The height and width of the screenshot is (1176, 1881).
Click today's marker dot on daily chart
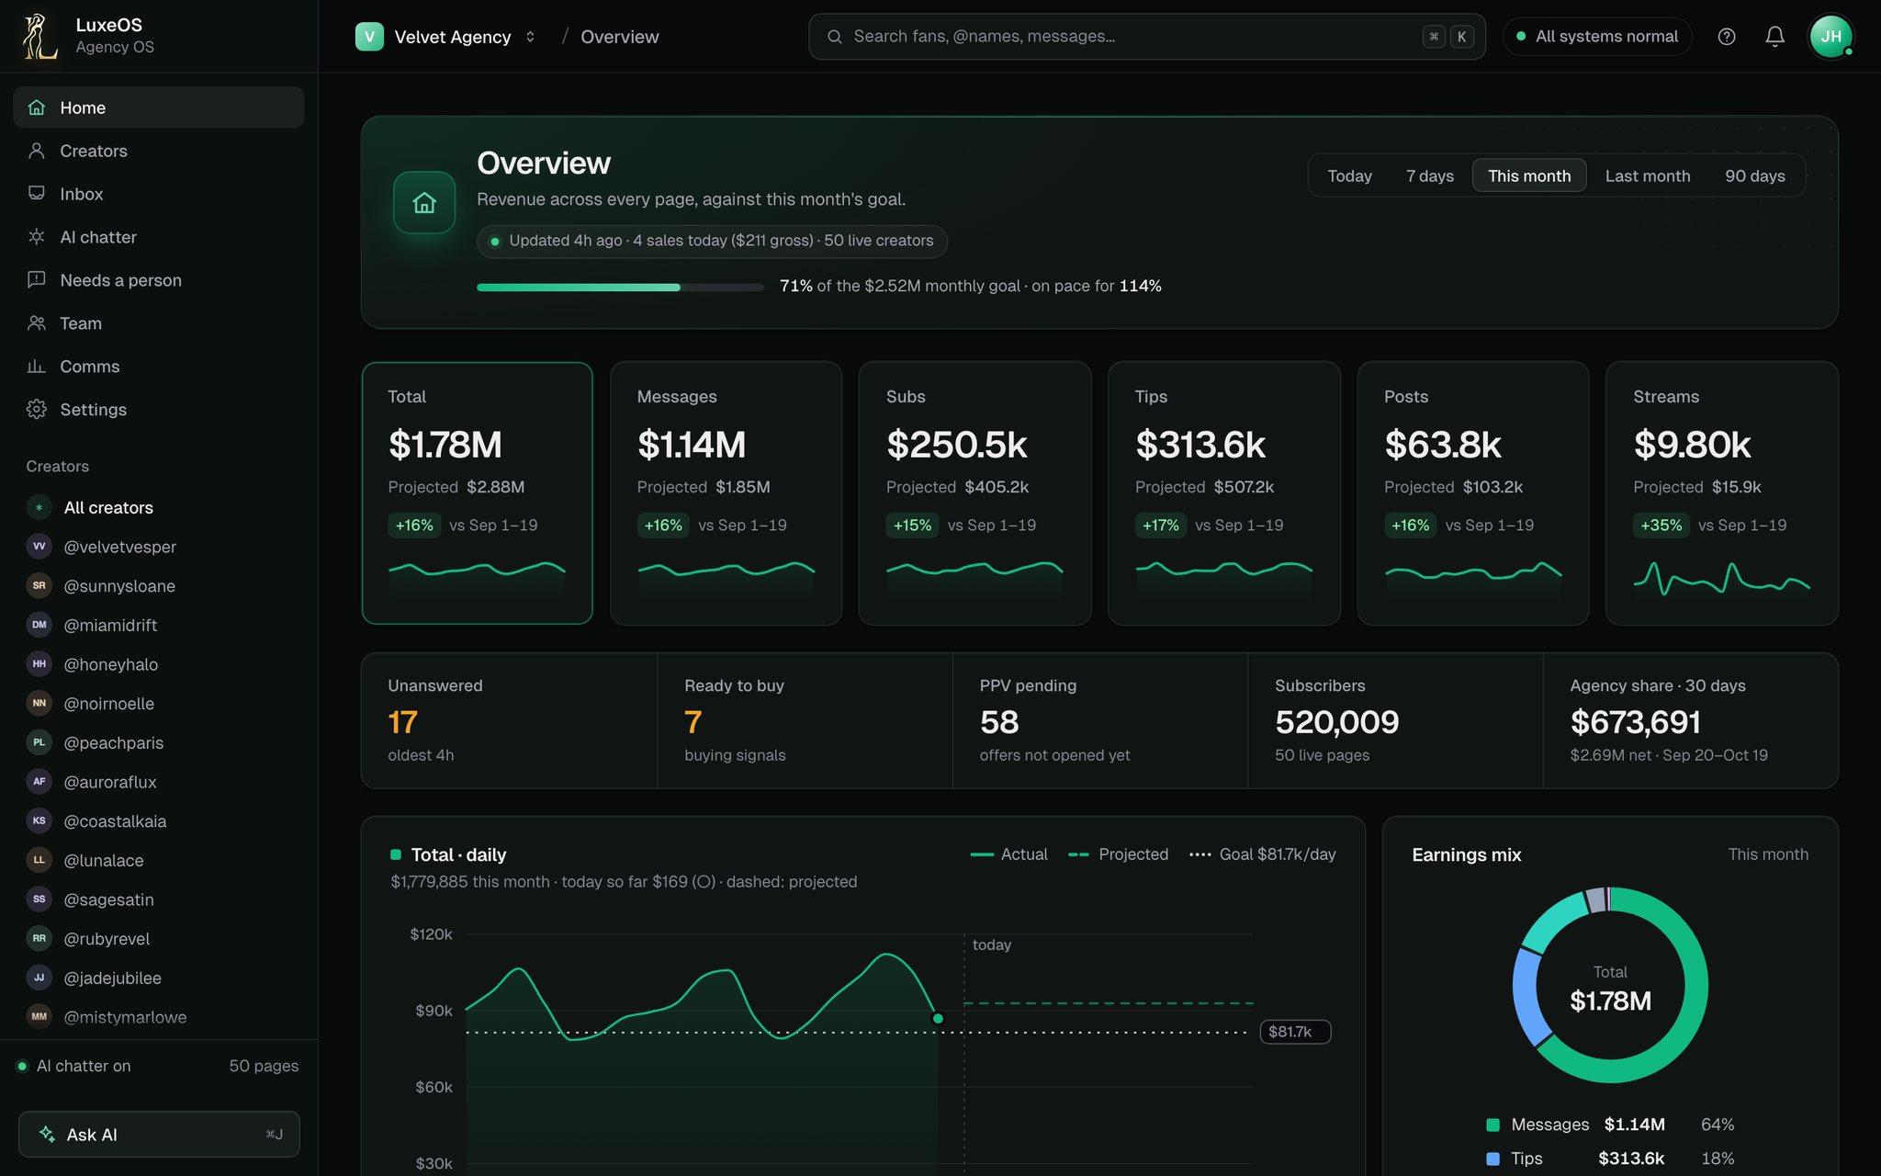pyautogui.click(x=938, y=1018)
